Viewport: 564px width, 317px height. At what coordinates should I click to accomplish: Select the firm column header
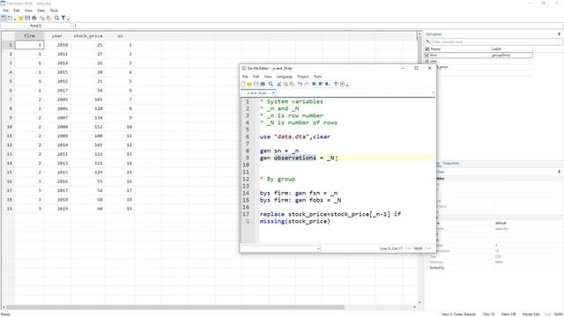(x=29, y=36)
